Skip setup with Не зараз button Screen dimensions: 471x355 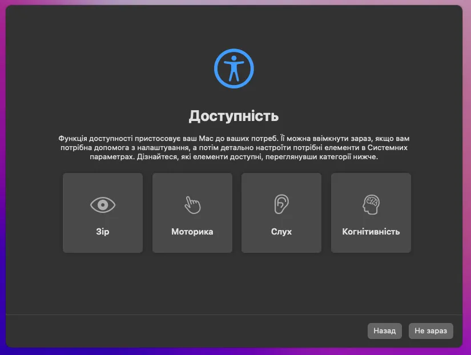point(430,330)
